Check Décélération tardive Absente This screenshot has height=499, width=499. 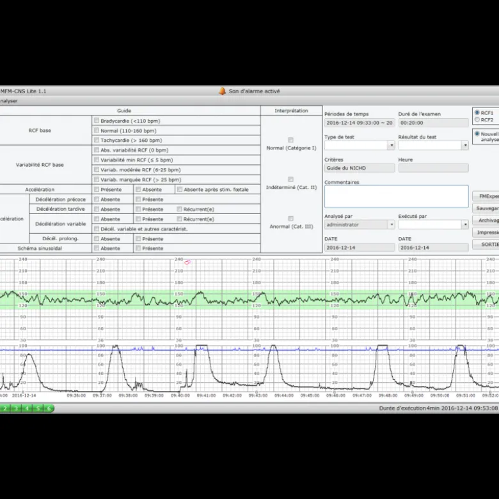point(97,209)
